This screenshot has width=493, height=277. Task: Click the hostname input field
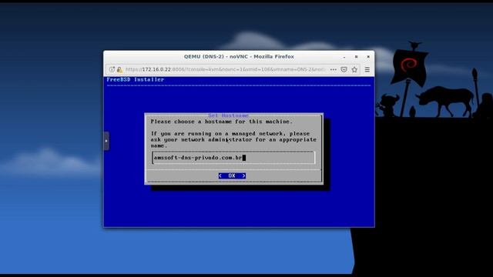[x=233, y=158]
